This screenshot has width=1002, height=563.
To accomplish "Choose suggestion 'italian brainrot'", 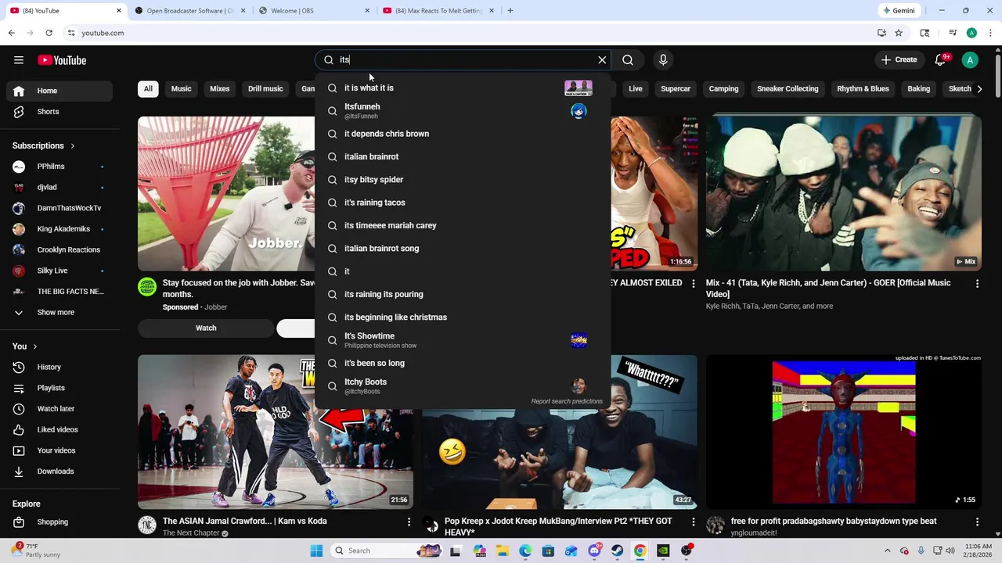I will tap(462, 157).
